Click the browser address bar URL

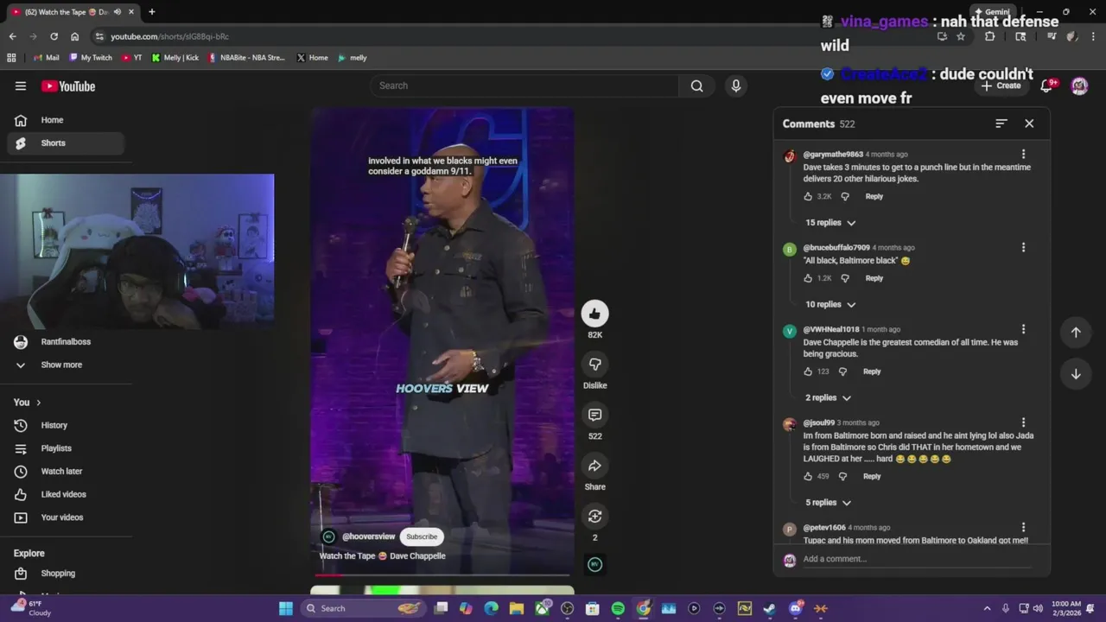tap(169, 36)
